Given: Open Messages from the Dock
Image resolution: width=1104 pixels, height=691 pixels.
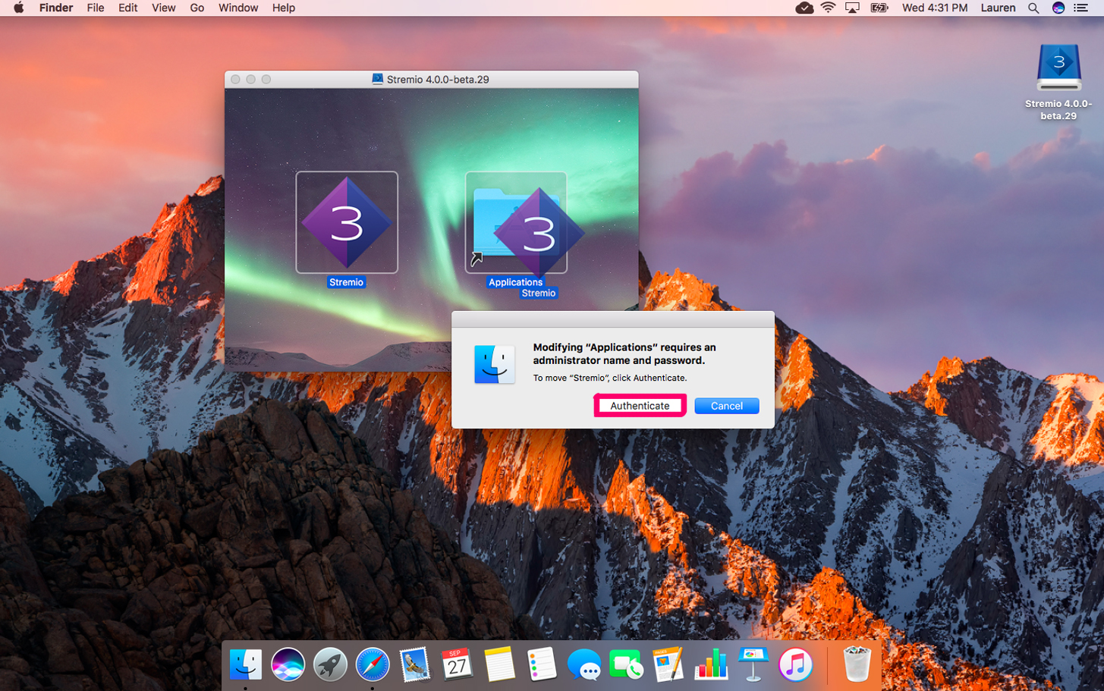Looking at the screenshot, I should coord(584,665).
